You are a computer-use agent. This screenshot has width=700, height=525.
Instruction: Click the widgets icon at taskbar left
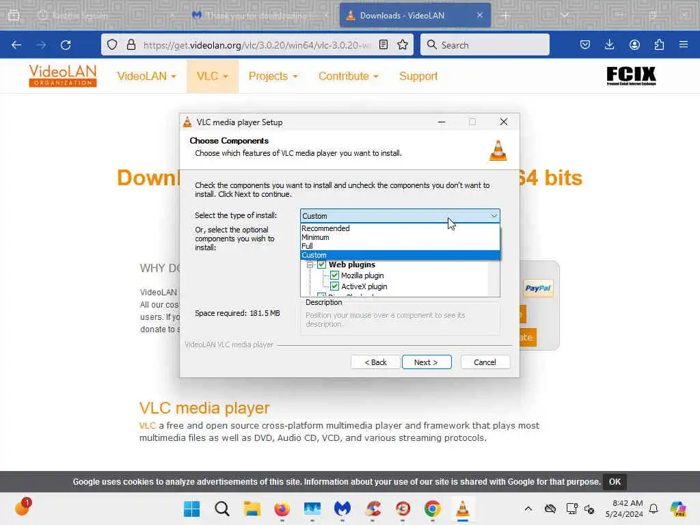tap(23, 508)
